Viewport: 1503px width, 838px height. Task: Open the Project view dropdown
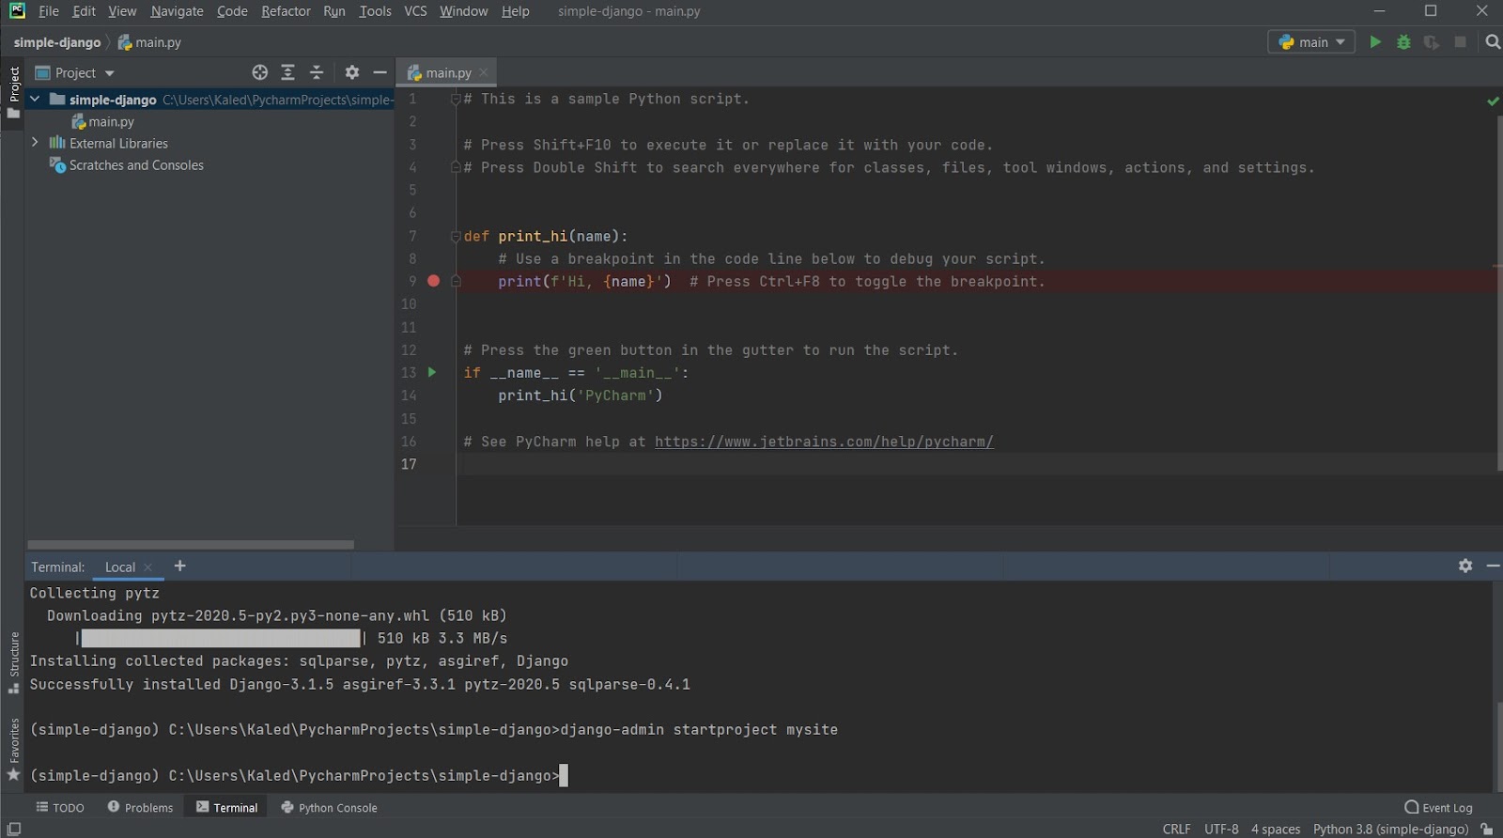[x=75, y=72]
